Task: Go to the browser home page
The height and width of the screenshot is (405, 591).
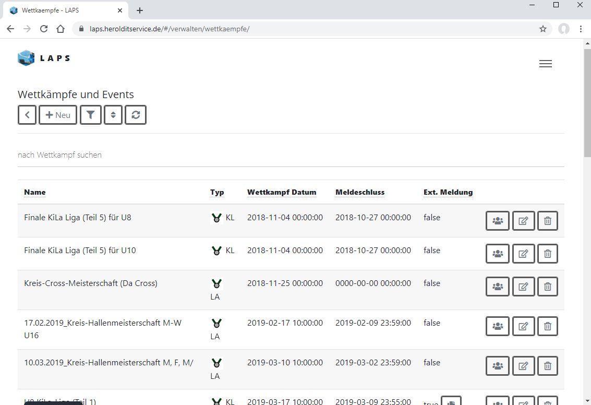Action: pos(61,29)
